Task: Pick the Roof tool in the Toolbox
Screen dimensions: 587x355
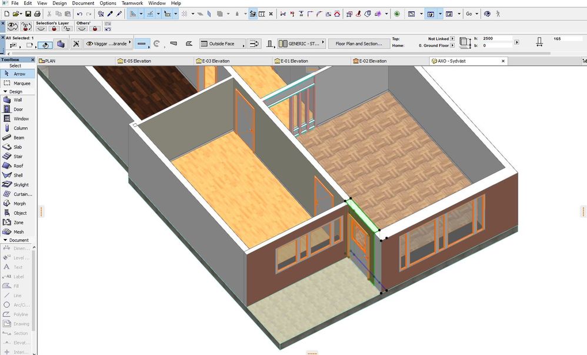Action: [x=18, y=165]
